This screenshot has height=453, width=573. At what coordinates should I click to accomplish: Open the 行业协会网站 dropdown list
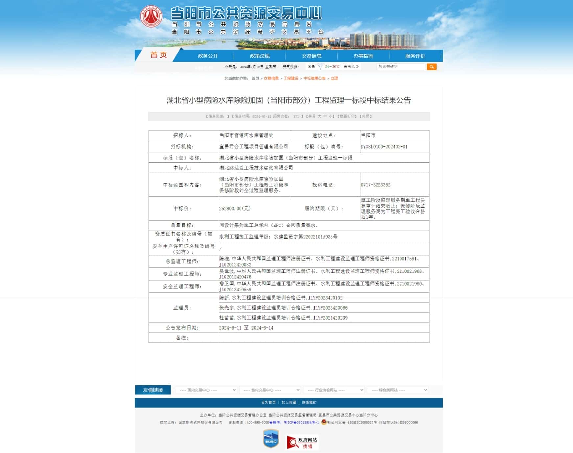[333, 390]
